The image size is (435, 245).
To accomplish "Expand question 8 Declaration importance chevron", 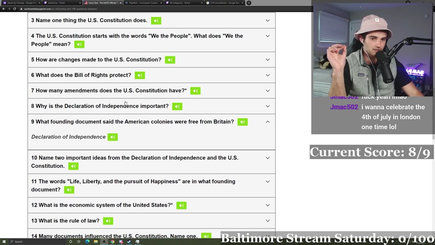I will pyautogui.click(x=268, y=106).
